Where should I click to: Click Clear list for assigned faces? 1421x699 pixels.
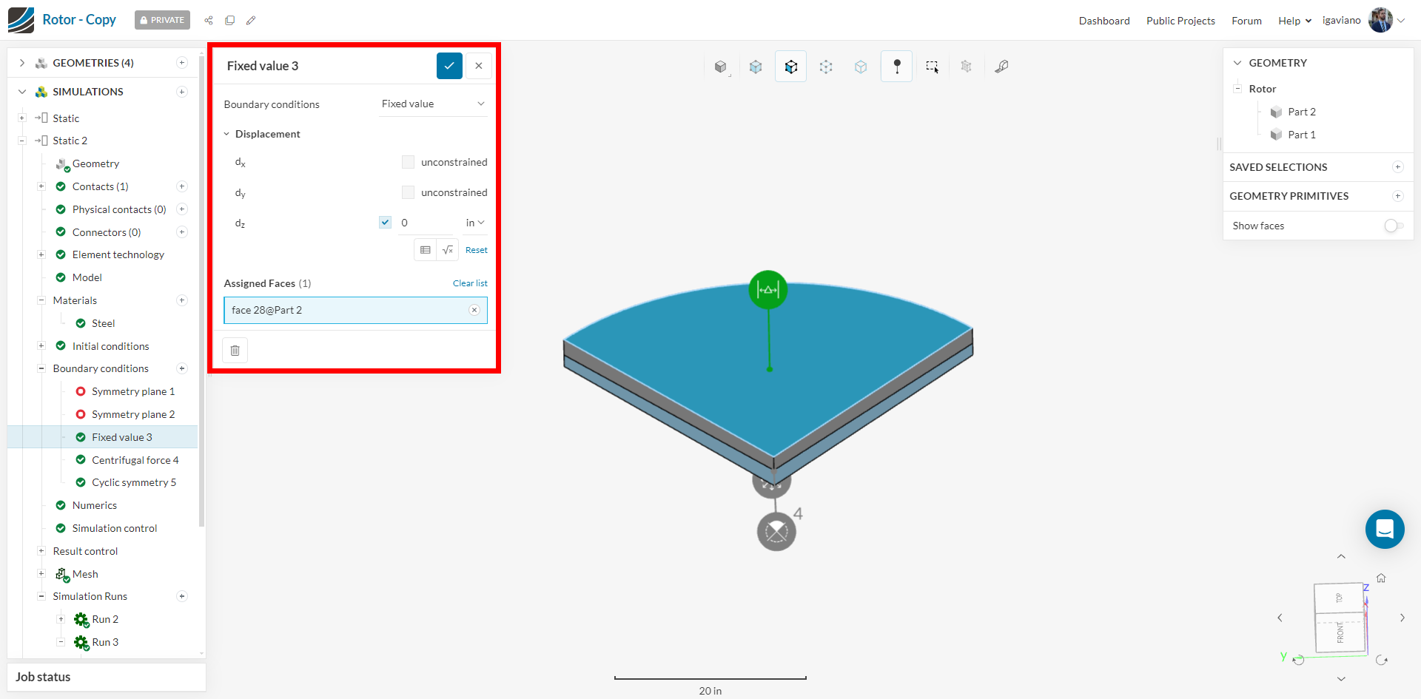tap(470, 283)
